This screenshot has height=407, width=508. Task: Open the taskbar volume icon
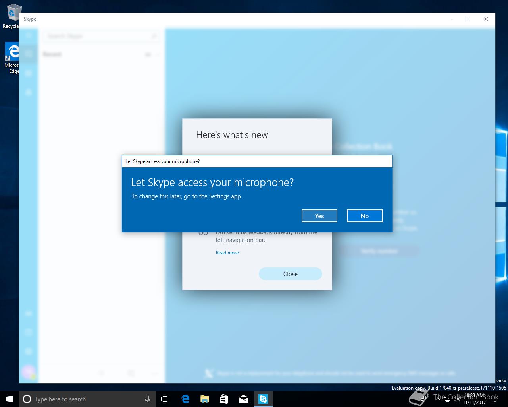pos(456,399)
